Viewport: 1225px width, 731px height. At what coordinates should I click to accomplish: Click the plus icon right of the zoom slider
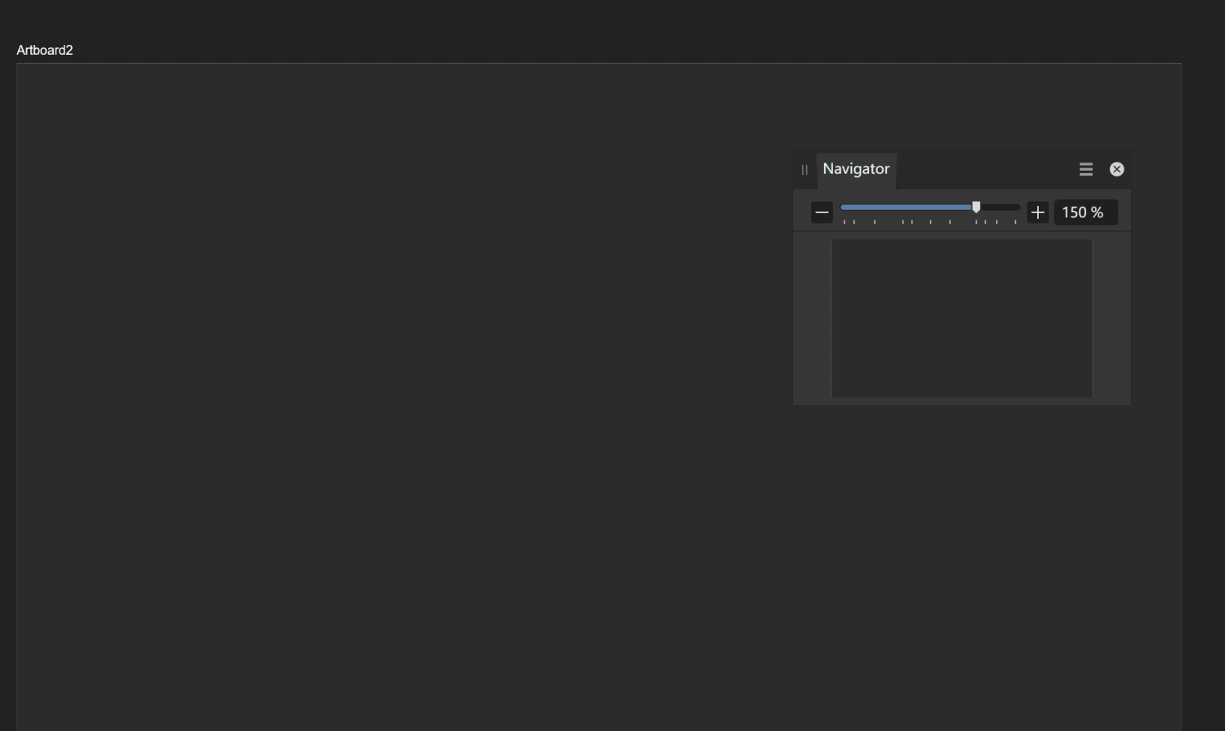point(1037,212)
